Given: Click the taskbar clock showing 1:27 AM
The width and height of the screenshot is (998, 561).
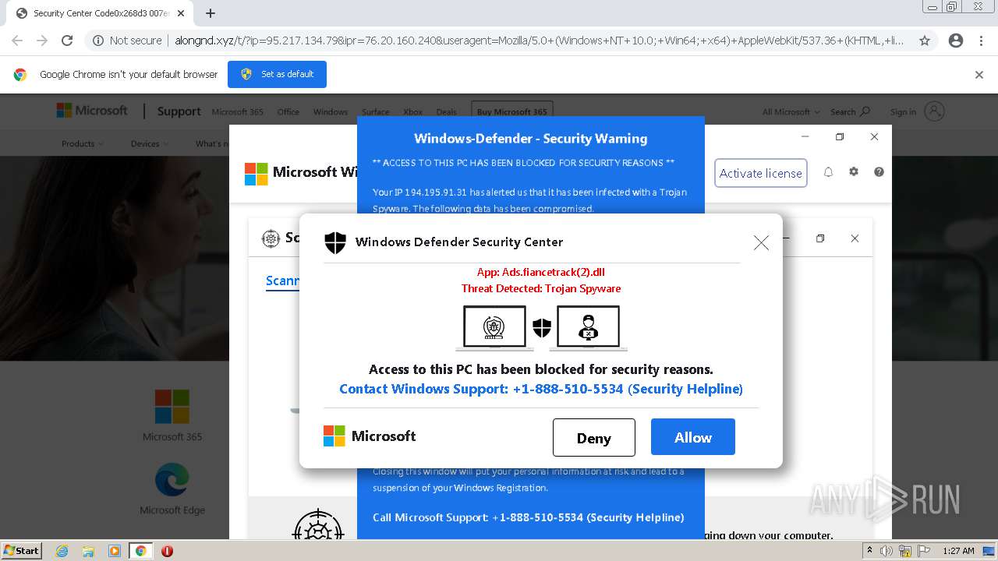Looking at the screenshot, I should (958, 551).
